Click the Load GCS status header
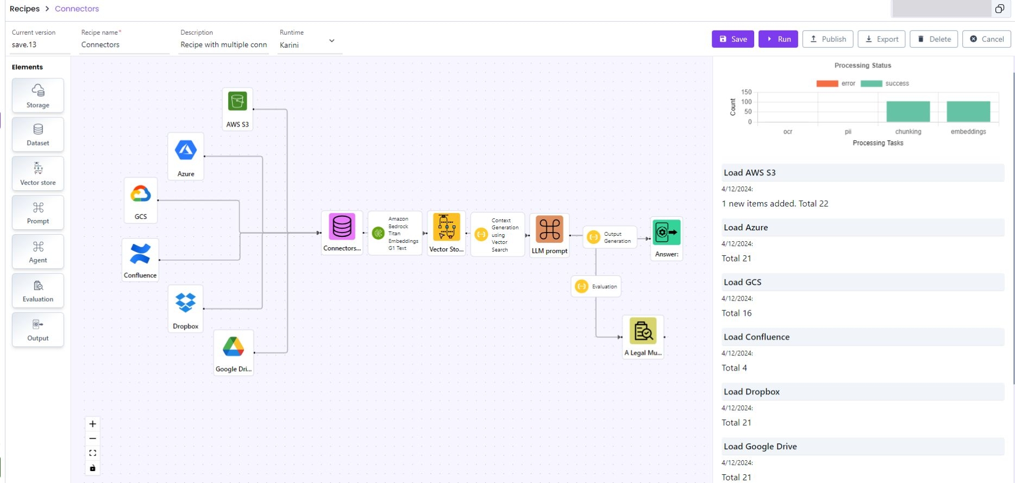Viewport: 1015px width, 483px height. coord(863,283)
